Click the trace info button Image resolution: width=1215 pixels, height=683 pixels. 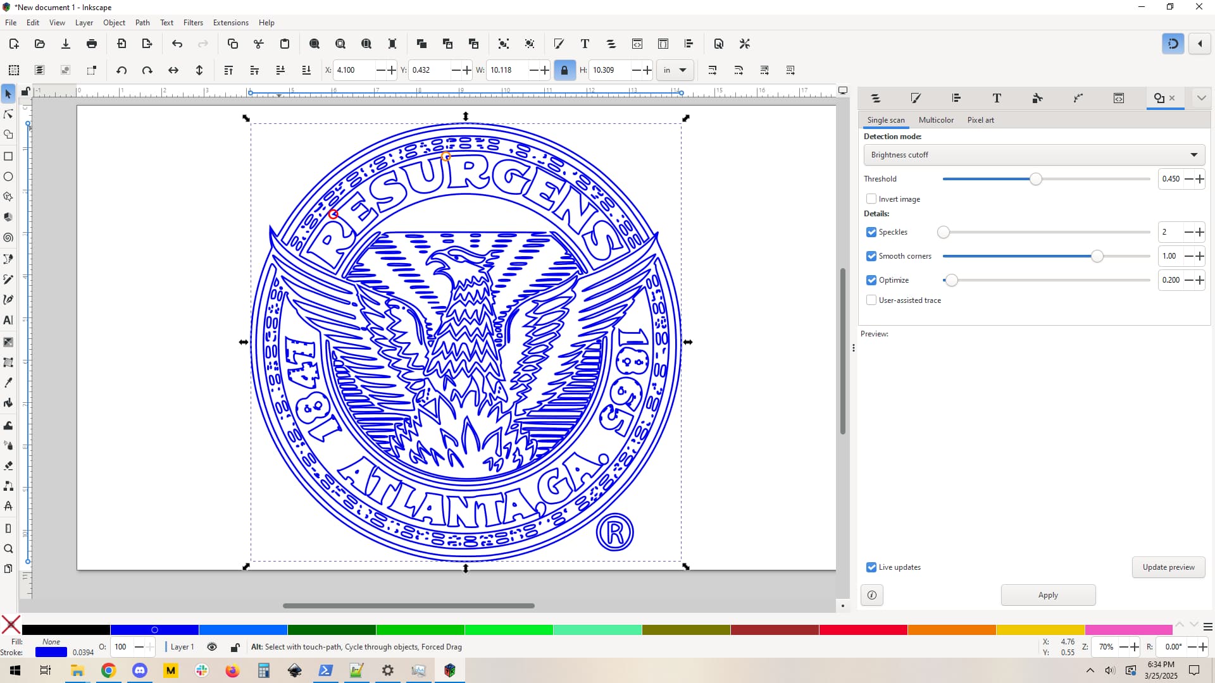[x=872, y=595]
